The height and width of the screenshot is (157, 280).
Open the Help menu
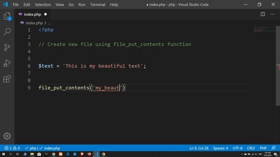(x=114, y=5)
